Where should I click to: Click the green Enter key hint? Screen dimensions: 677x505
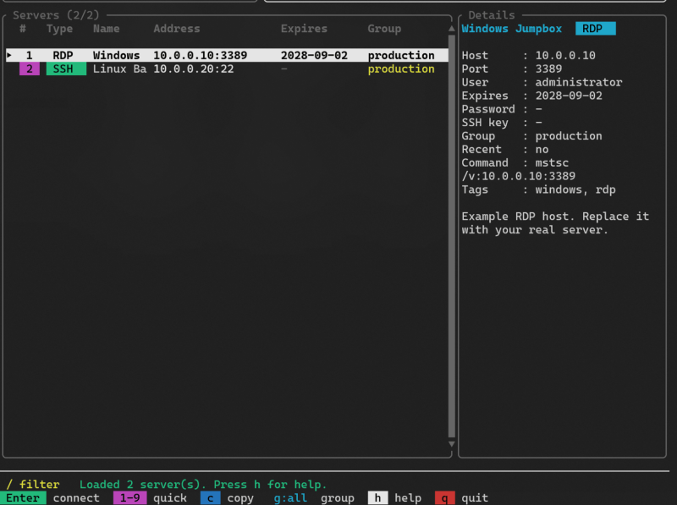(x=23, y=498)
